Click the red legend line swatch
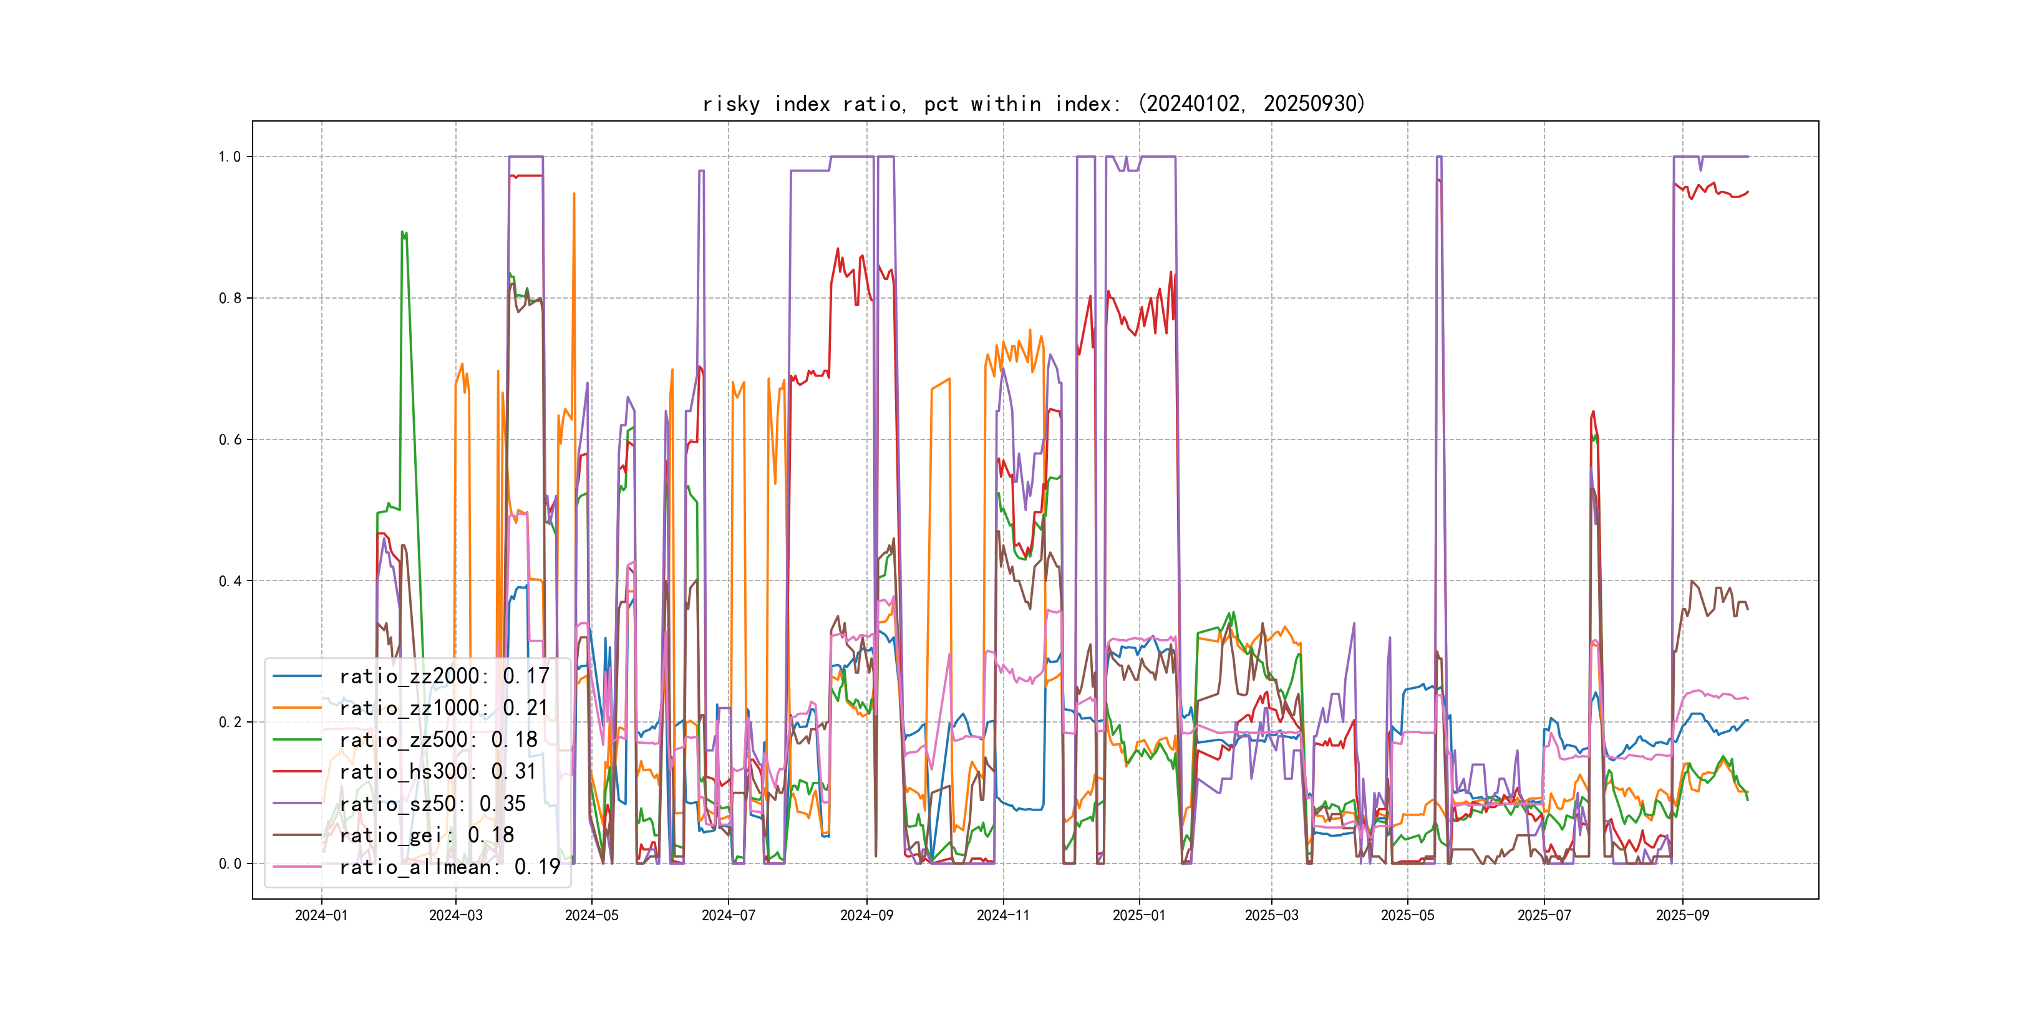The height and width of the screenshot is (1010, 2021). 298,772
